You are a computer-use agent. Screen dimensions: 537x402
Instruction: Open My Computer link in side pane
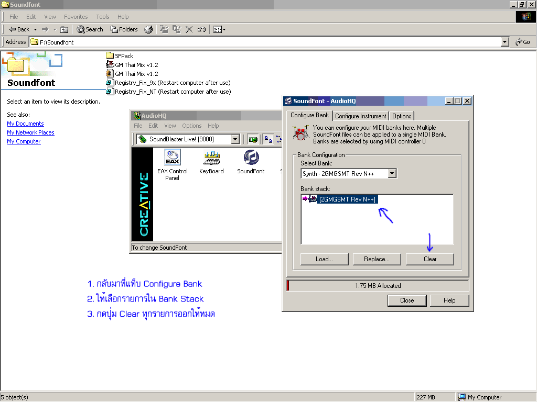point(24,141)
